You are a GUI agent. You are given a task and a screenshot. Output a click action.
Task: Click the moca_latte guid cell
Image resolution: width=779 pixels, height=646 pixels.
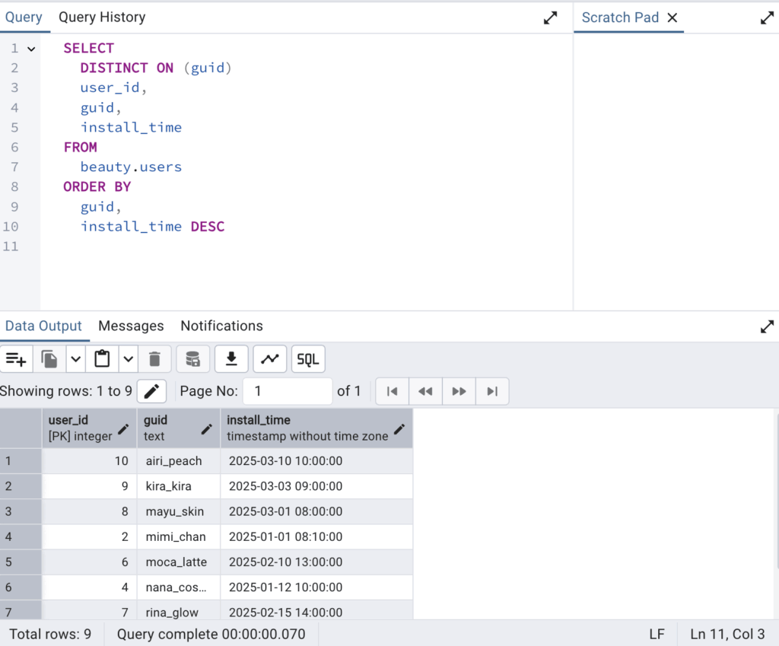point(179,562)
